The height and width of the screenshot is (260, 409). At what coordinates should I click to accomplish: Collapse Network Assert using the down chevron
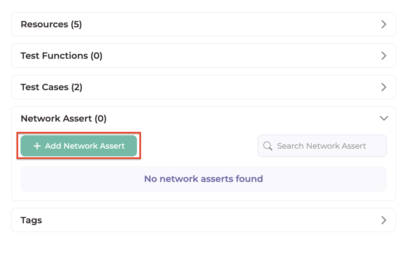384,118
